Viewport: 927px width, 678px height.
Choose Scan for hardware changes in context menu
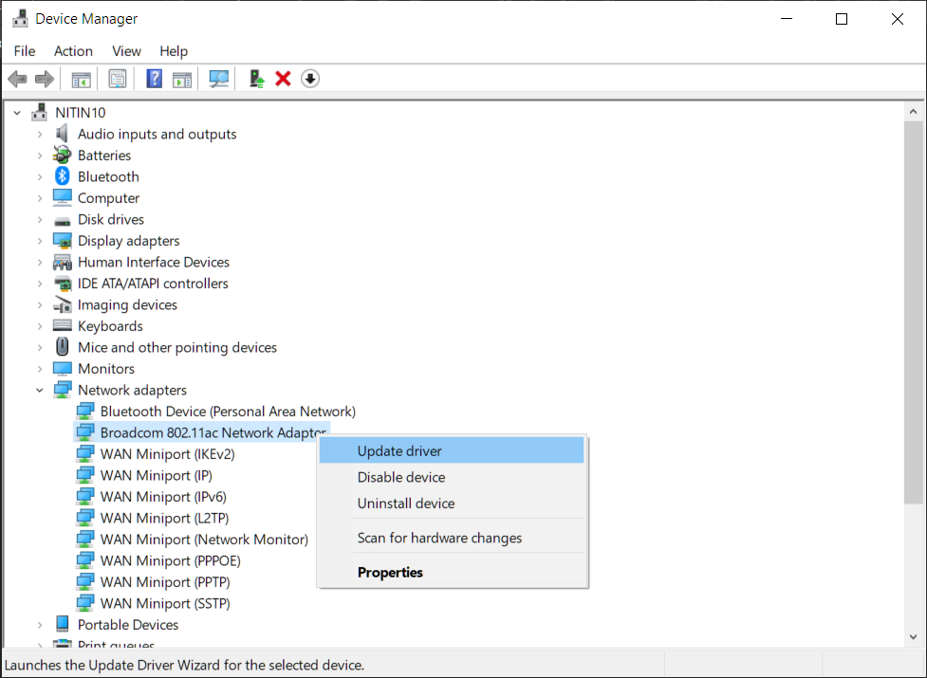point(452,538)
